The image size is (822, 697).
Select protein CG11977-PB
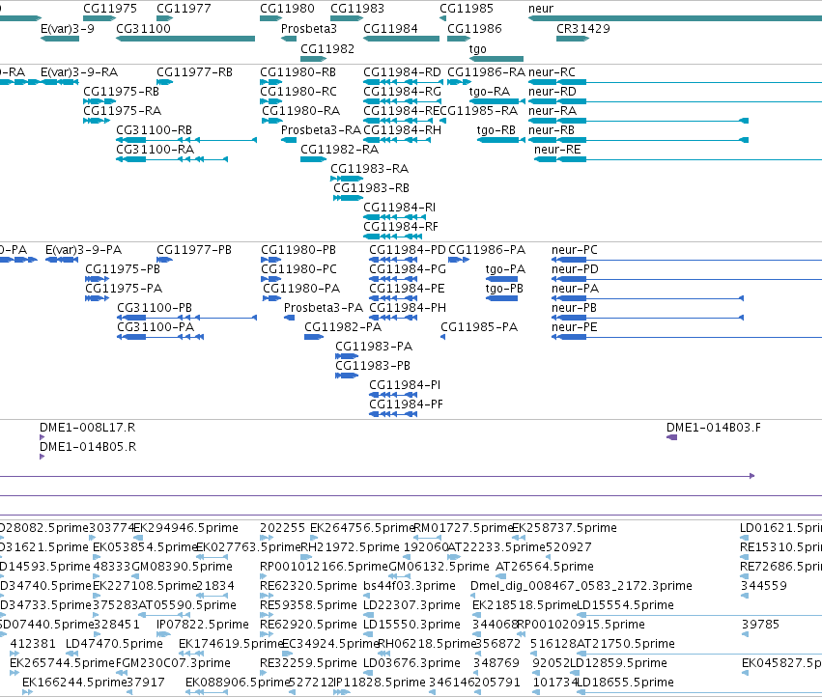[194, 250]
